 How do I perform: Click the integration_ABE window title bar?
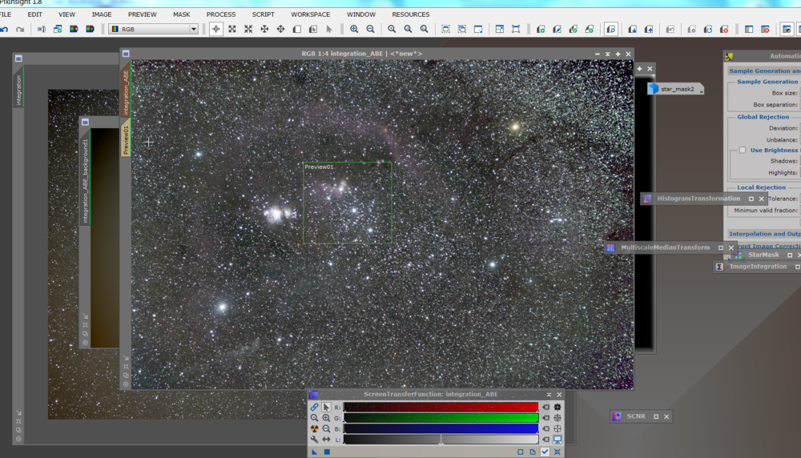pyautogui.click(x=362, y=54)
